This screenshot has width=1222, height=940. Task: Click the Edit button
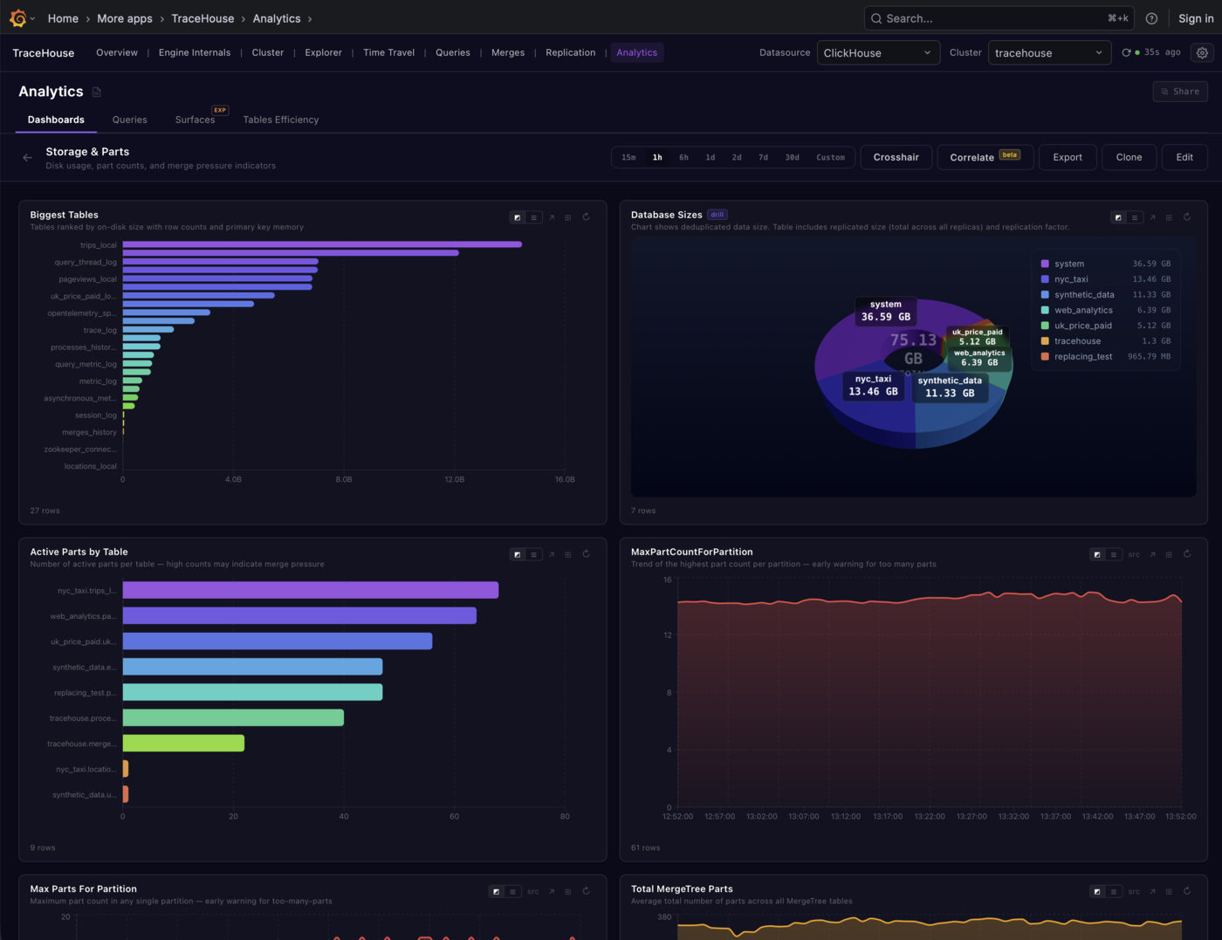[1184, 157]
